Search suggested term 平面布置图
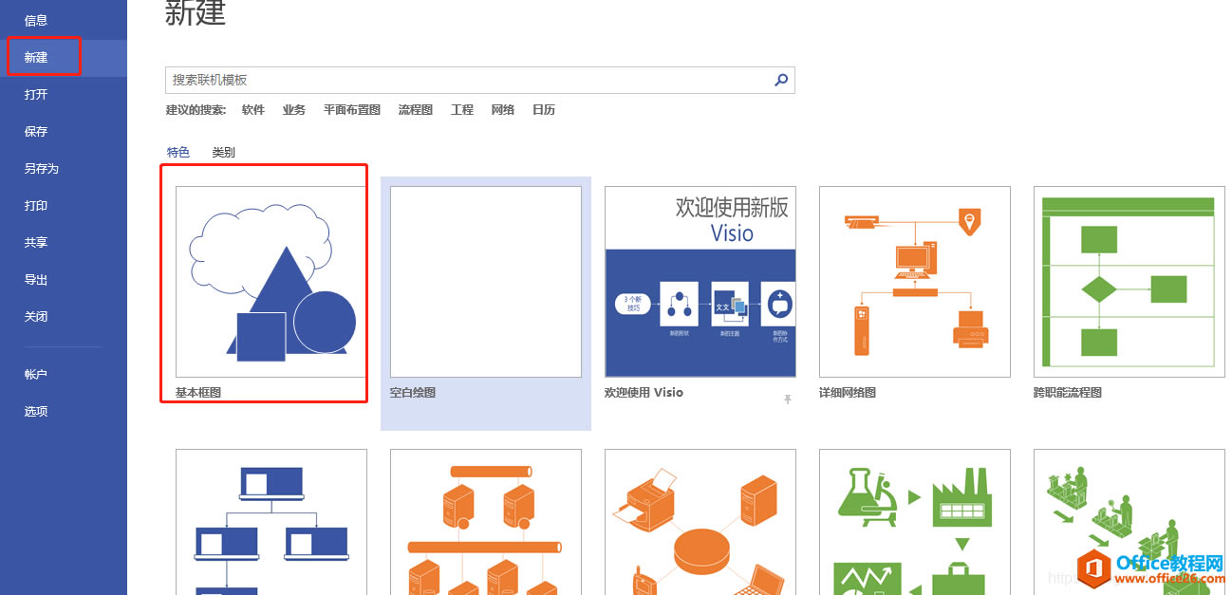The width and height of the screenshot is (1232, 595). [x=352, y=110]
